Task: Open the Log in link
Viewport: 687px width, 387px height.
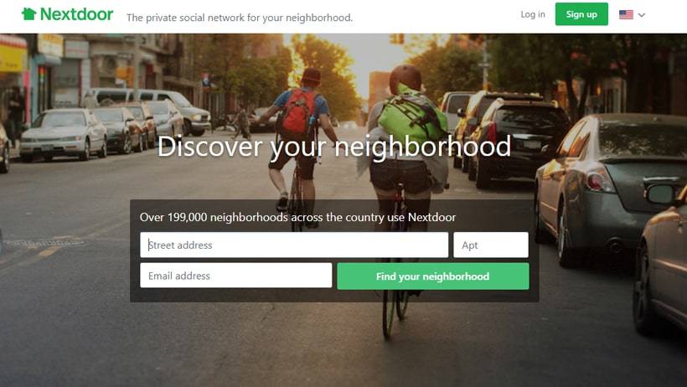Action: tap(533, 14)
